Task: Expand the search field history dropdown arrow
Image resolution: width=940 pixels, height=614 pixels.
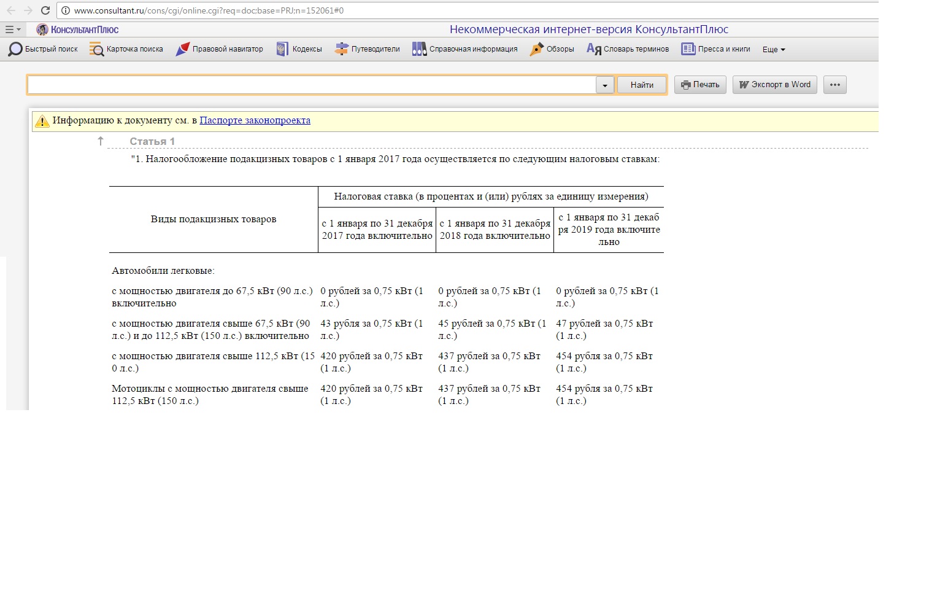Action: [x=604, y=85]
